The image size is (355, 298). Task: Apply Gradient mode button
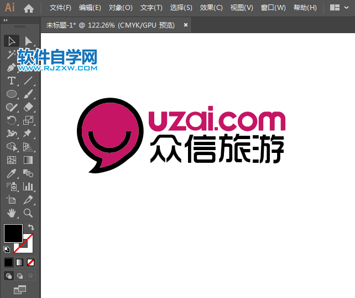[20, 263]
